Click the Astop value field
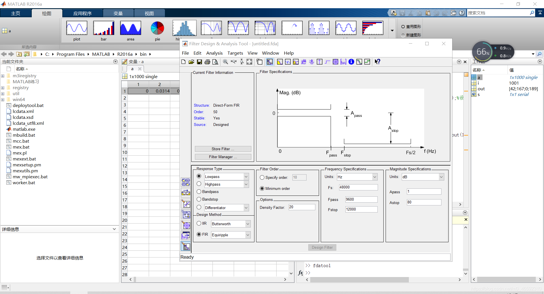This screenshot has width=544, height=294. tap(424, 202)
